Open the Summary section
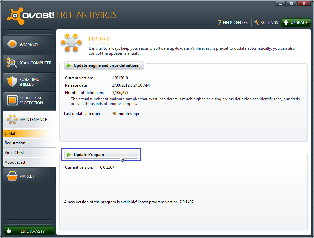Image resolution: width=314 pixels, height=238 pixels. click(29, 44)
